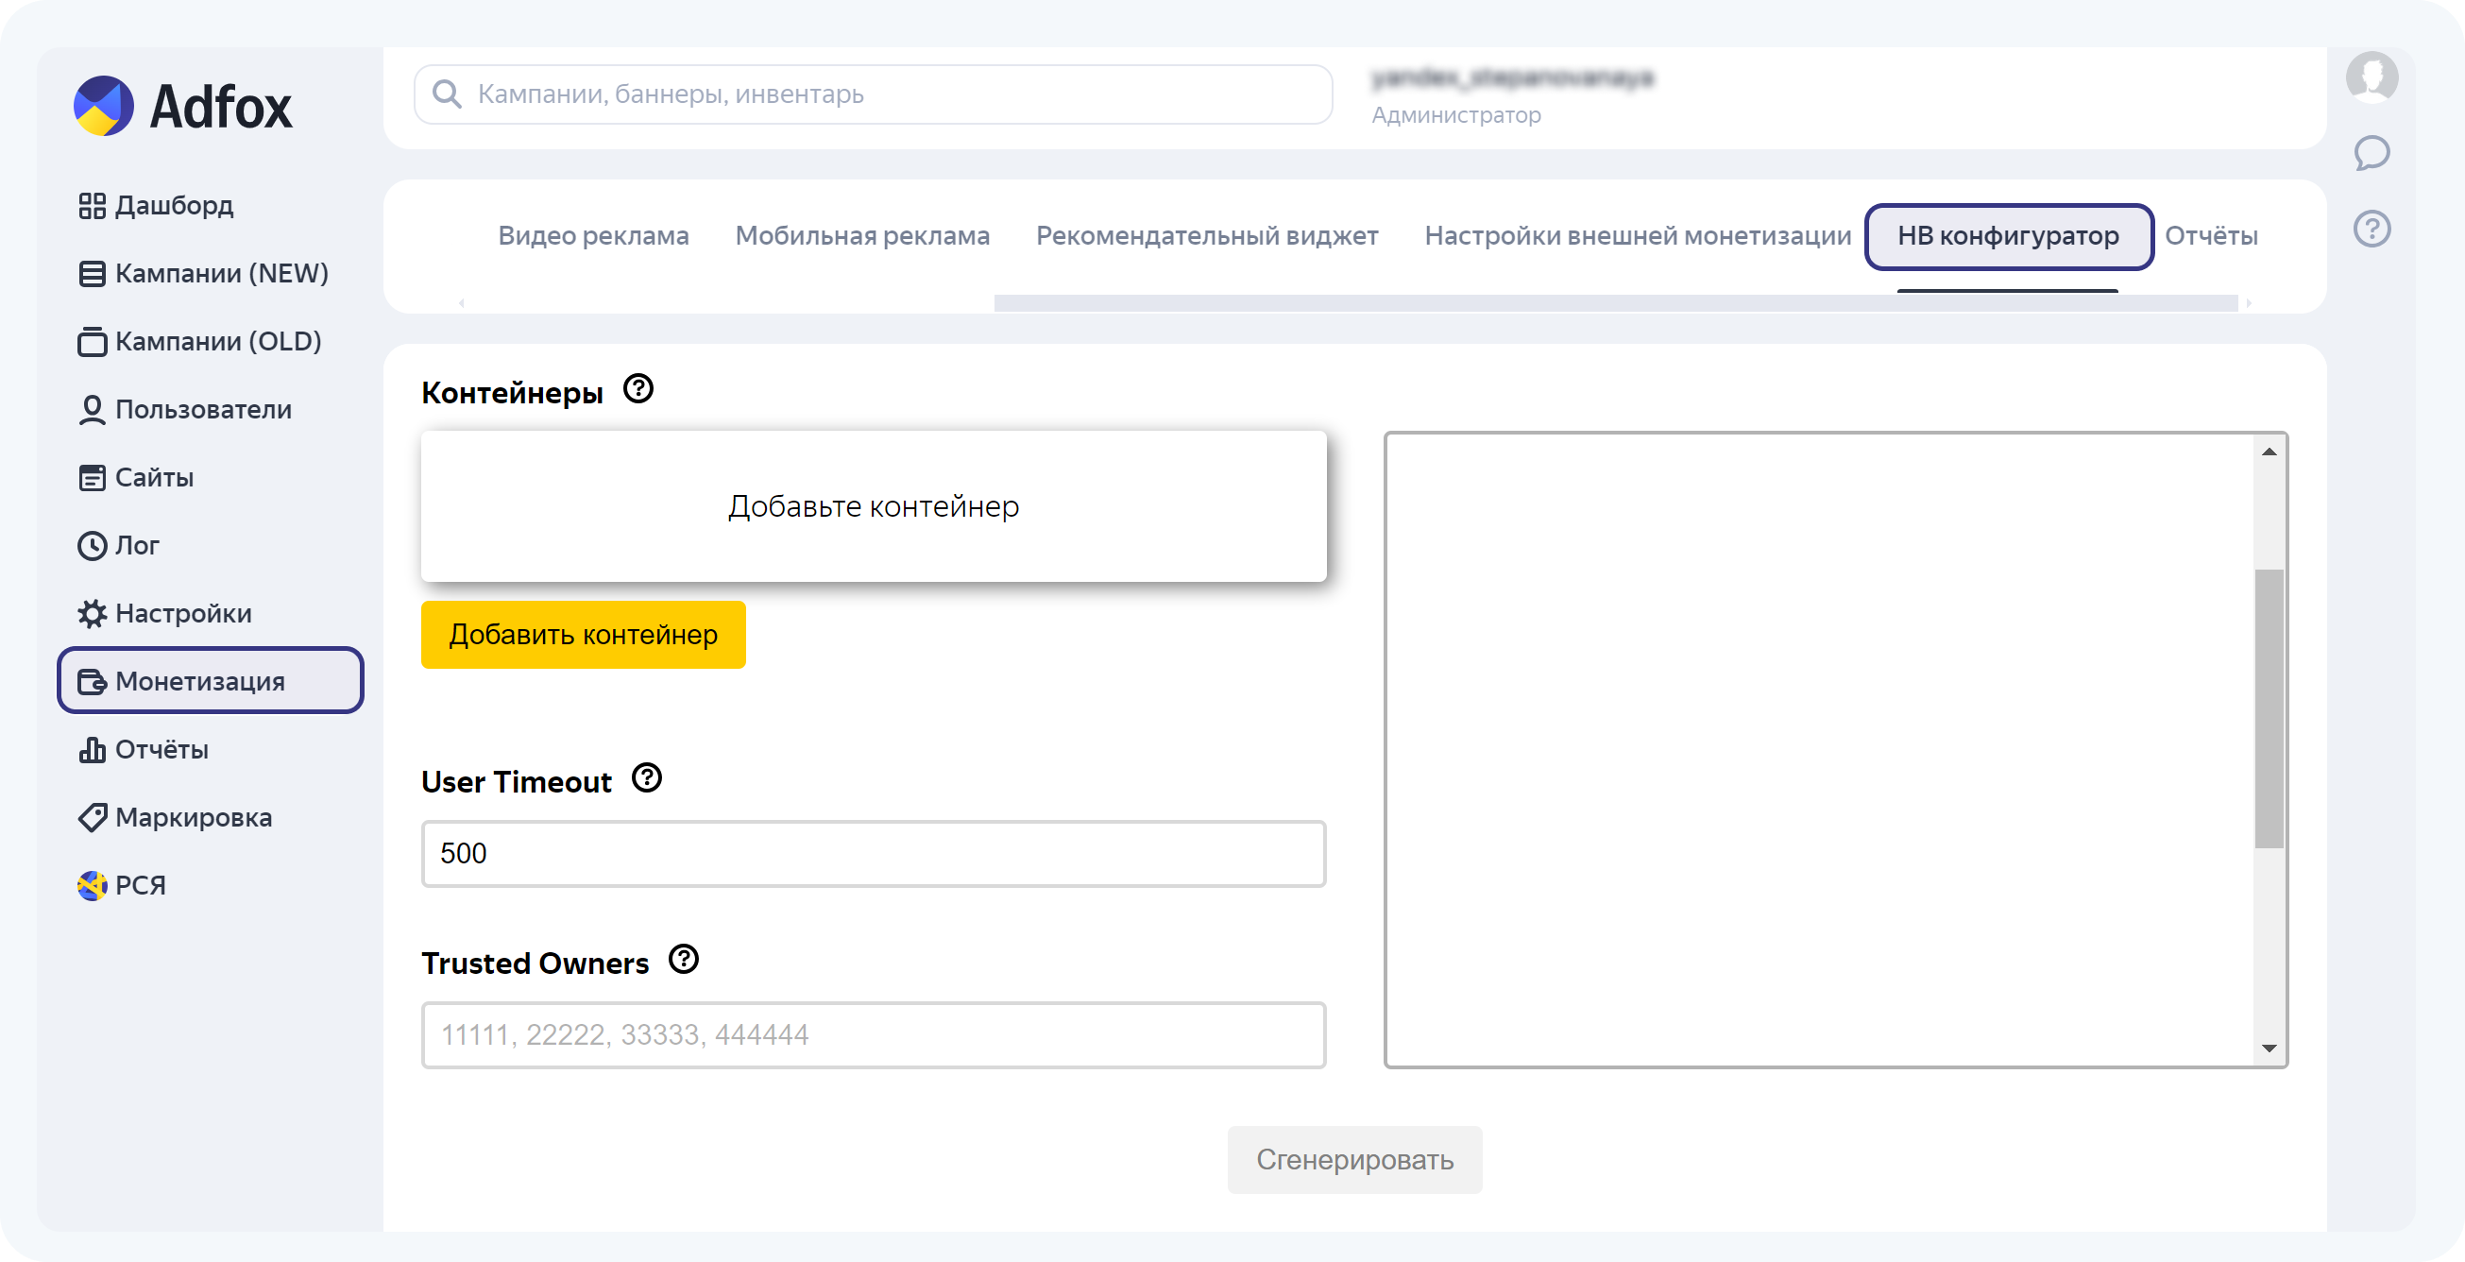
Task: Click the Сгенерировать button
Action: [1354, 1160]
